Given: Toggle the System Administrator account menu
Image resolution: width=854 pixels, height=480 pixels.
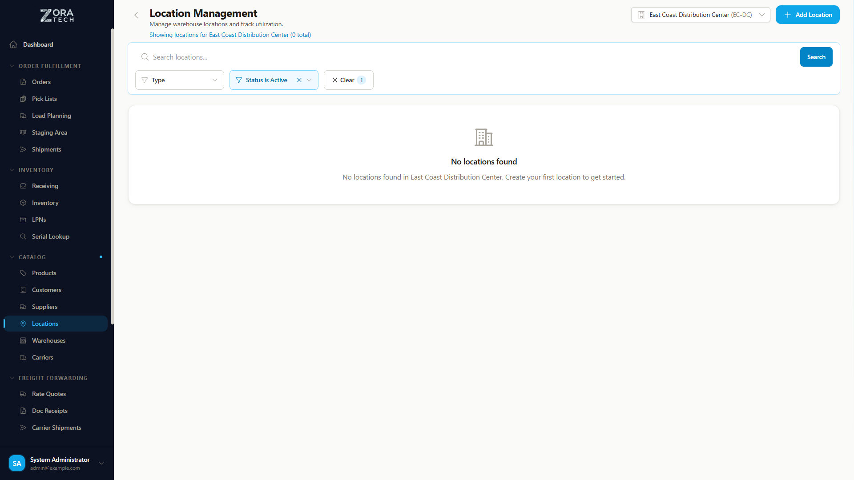Looking at the screenshot, I should tap(101, 463).
